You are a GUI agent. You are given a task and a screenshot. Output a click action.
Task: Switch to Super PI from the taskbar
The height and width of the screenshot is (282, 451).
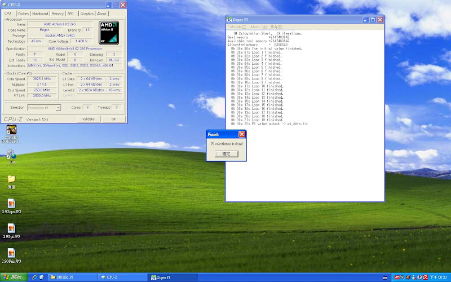click(x=173, y=277)
